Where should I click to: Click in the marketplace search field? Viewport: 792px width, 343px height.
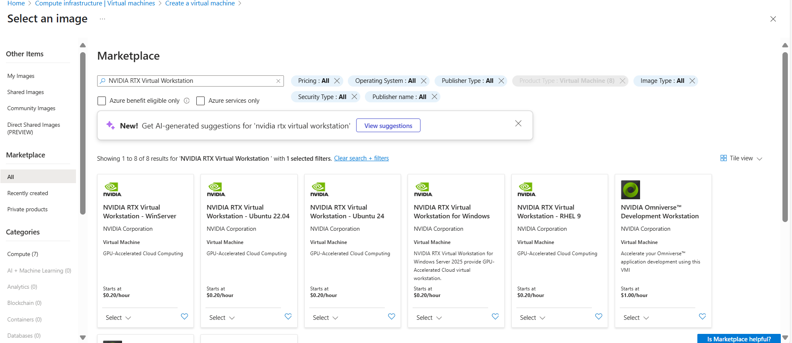pyautogui.click(x=191, y=81)
